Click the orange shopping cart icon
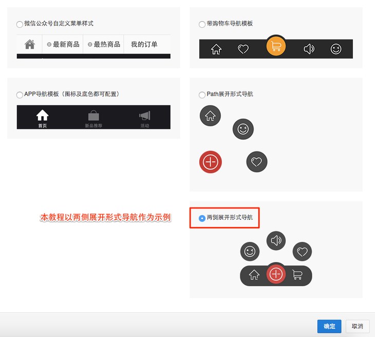Viewport: 375px width, 337px height. tap(276, 47)
